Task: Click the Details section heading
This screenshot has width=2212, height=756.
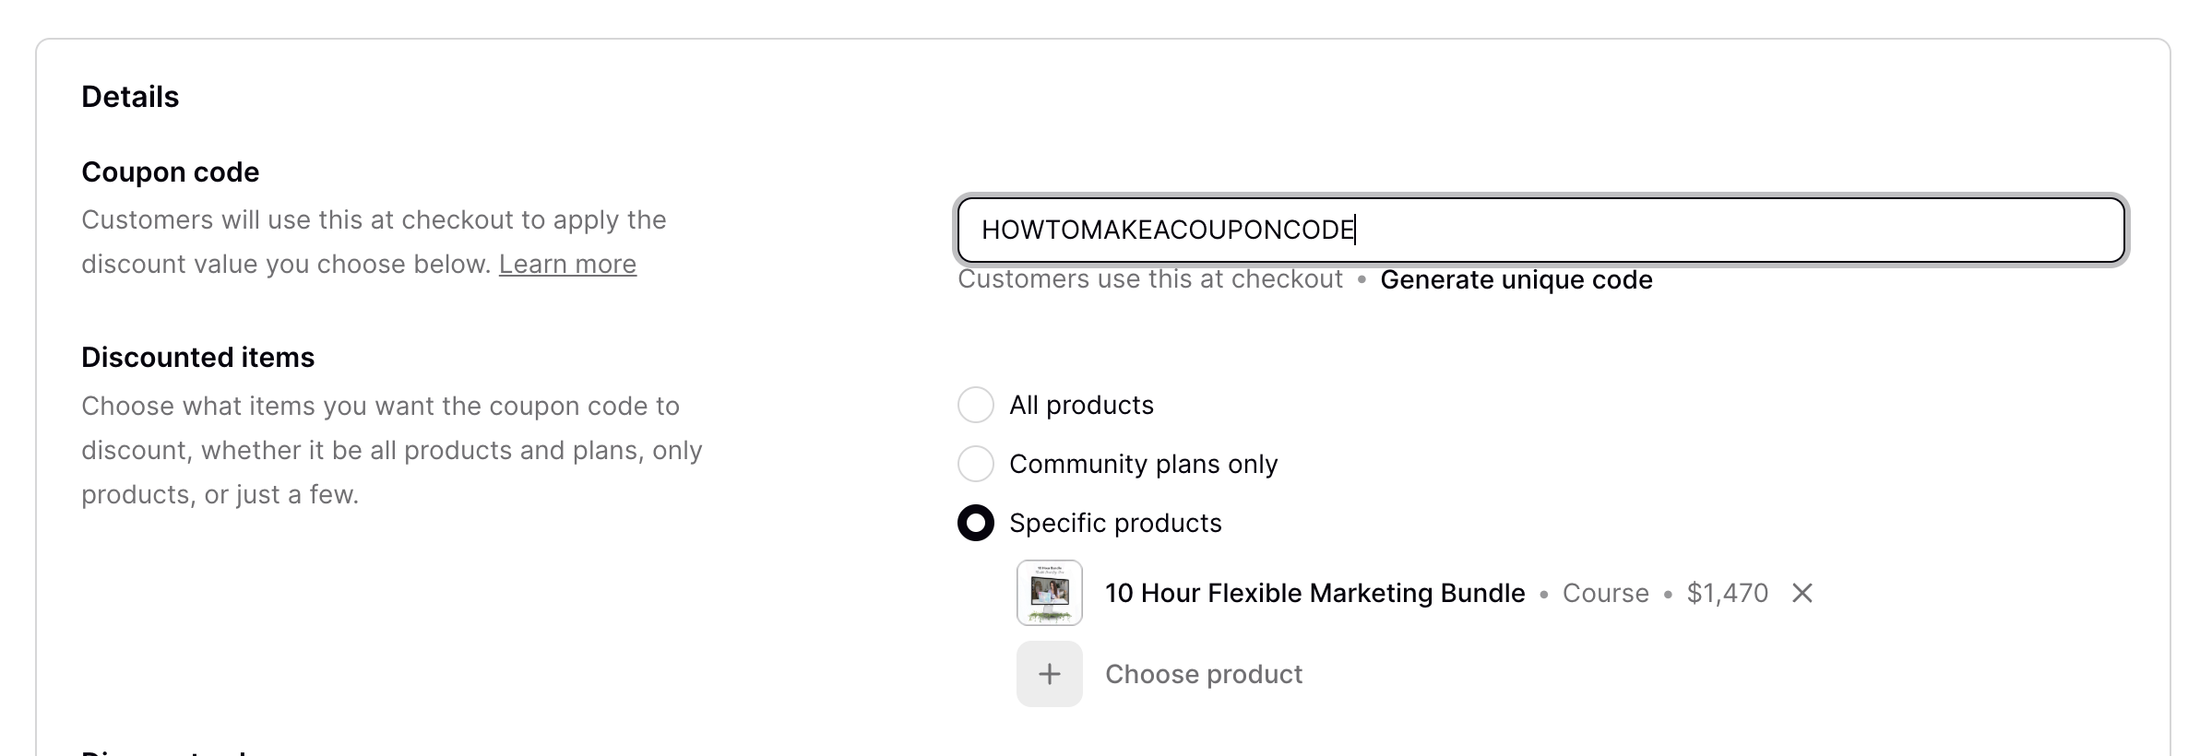Action: pos(130,97)
